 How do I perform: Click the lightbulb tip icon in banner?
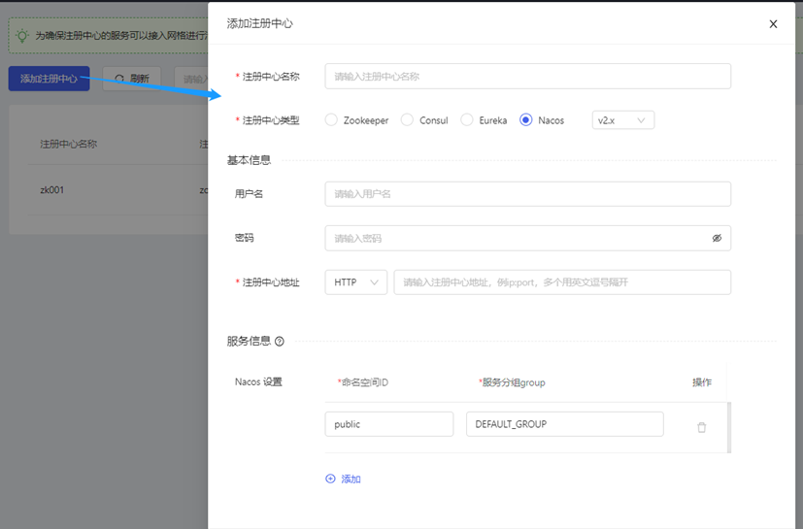click(x=22, y=35)
